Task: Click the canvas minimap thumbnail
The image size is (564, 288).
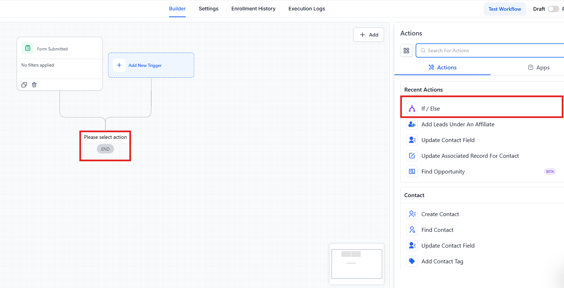Action: pos(357,264)
